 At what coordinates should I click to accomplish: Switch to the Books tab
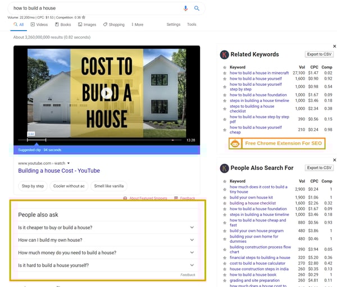63,25
